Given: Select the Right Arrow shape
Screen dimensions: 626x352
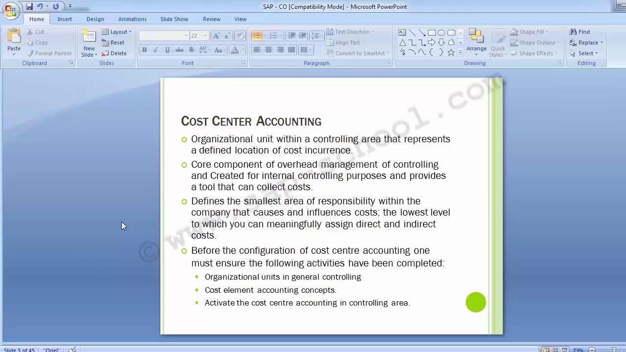Looking at the screenshot, I should [x=431, y=43].
